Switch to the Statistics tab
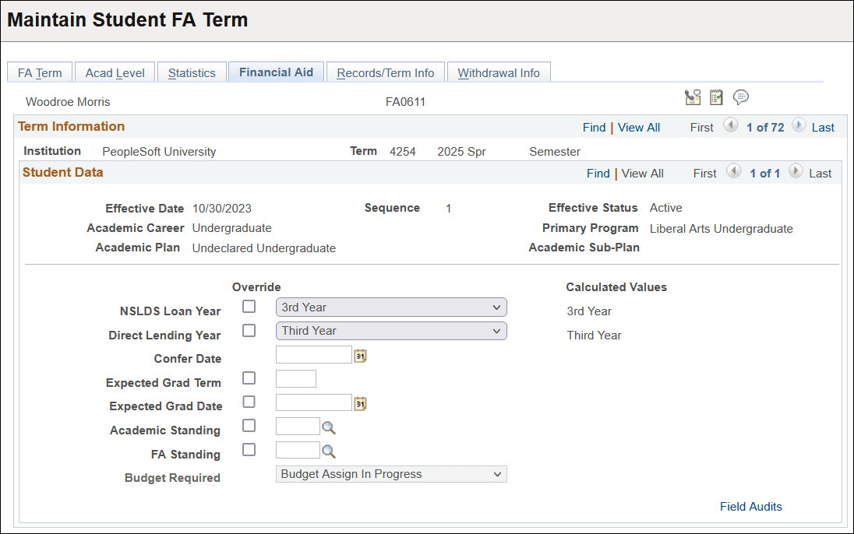The height and width of the screenshot is (534, 854). pos(192,72)
